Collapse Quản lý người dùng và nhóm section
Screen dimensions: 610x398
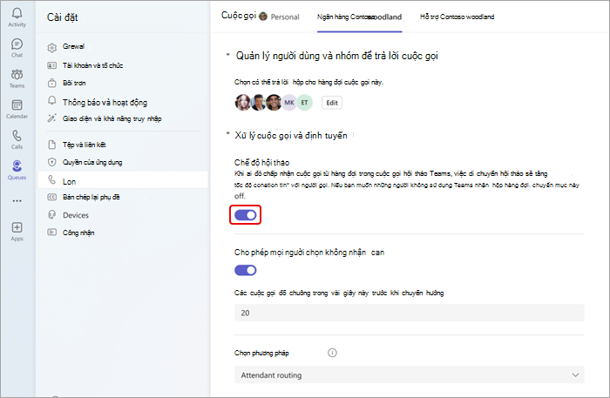tap(228, 55)
